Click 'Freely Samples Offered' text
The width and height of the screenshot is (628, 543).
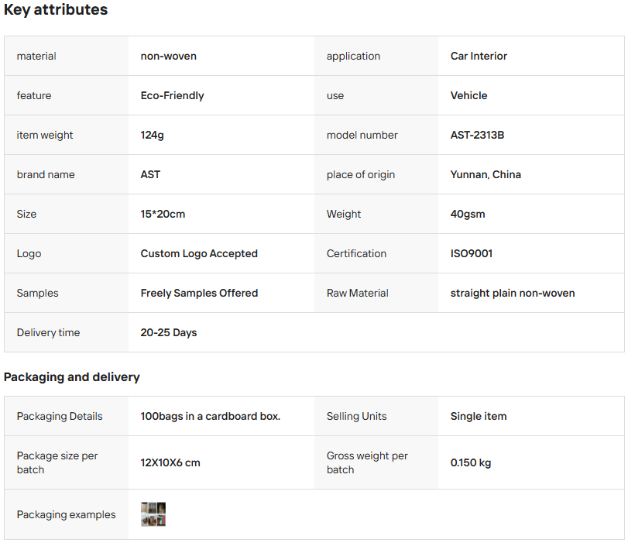(x=199, y=293)
